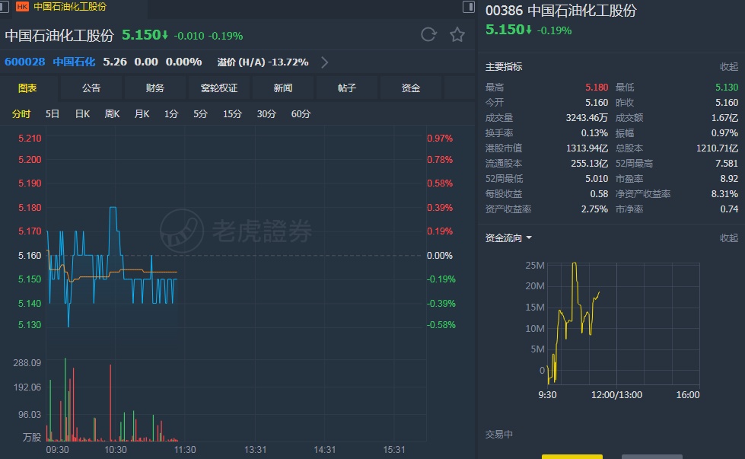Open the 窝轮权证 tab

[x=219, y=88]
